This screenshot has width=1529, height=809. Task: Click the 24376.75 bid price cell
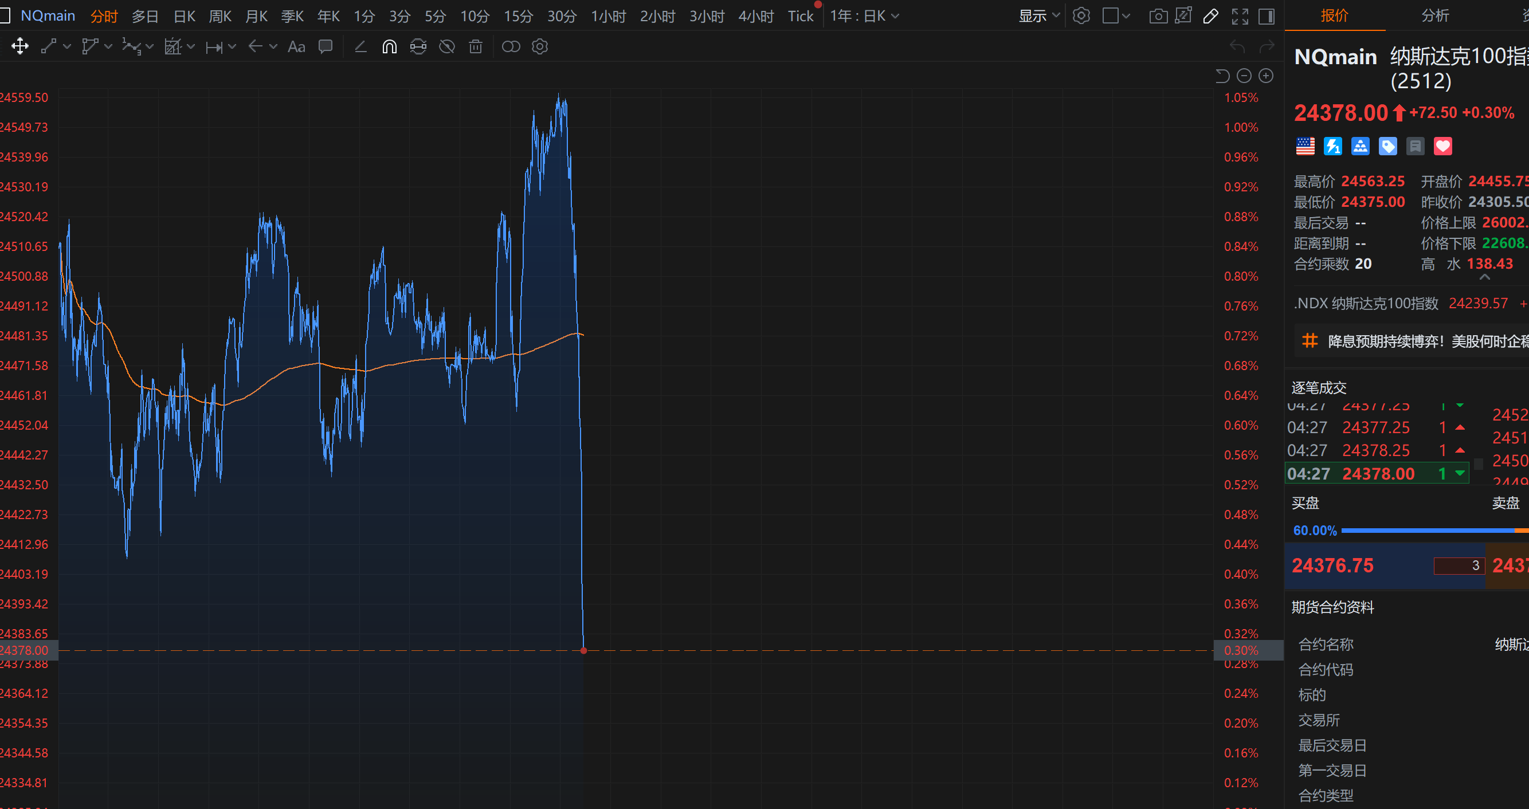(x=1332, y=565)
